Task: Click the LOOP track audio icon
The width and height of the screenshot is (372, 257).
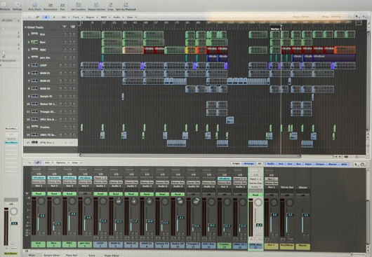Action: tap(34, 65)
